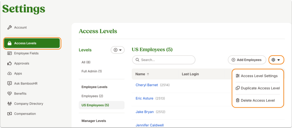Click employee number (2512) next to Jake Bryan

point(160,112)
